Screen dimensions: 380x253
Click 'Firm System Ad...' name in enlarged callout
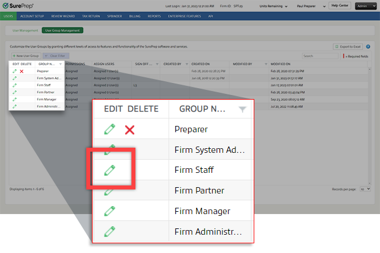coord(210,150)
